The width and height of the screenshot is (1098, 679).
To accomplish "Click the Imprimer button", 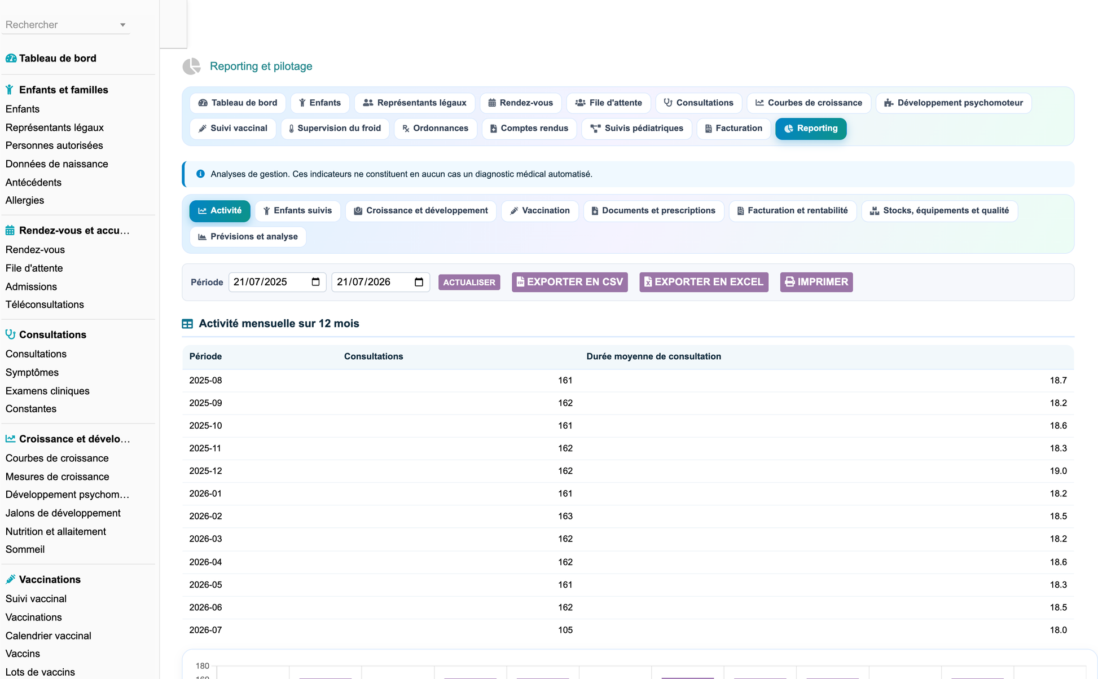I will pos(816,282).
